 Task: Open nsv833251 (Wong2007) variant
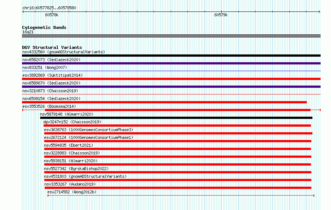(x=45, y=67)
